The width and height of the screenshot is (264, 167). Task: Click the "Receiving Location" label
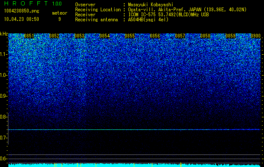(x=98, y=10)
